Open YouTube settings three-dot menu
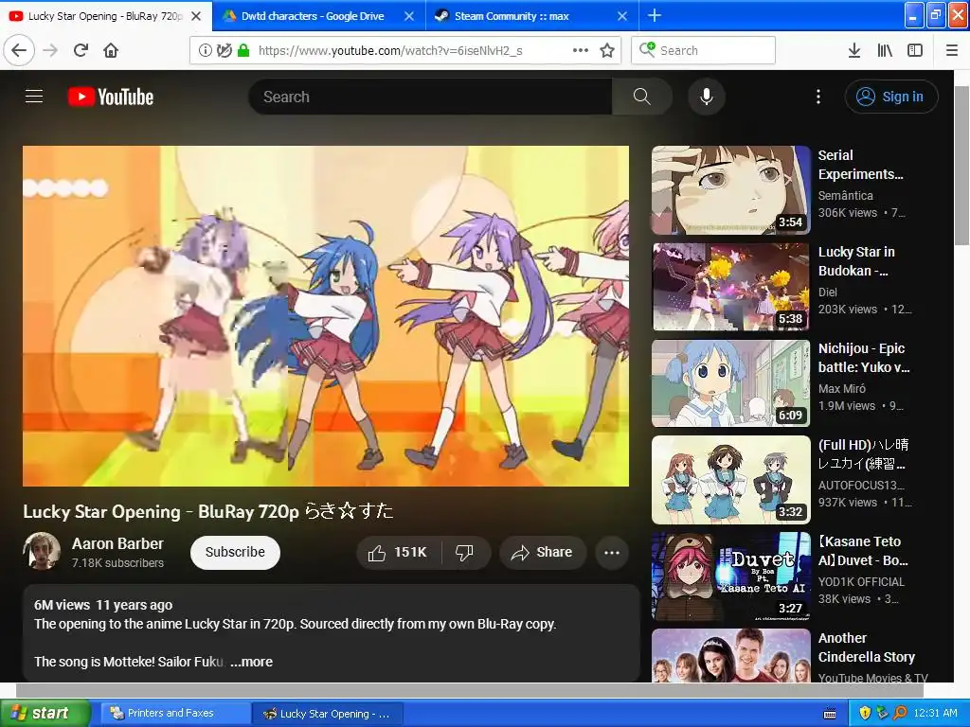Viewport: 970px width, 727px height. (x=817, y=97)
